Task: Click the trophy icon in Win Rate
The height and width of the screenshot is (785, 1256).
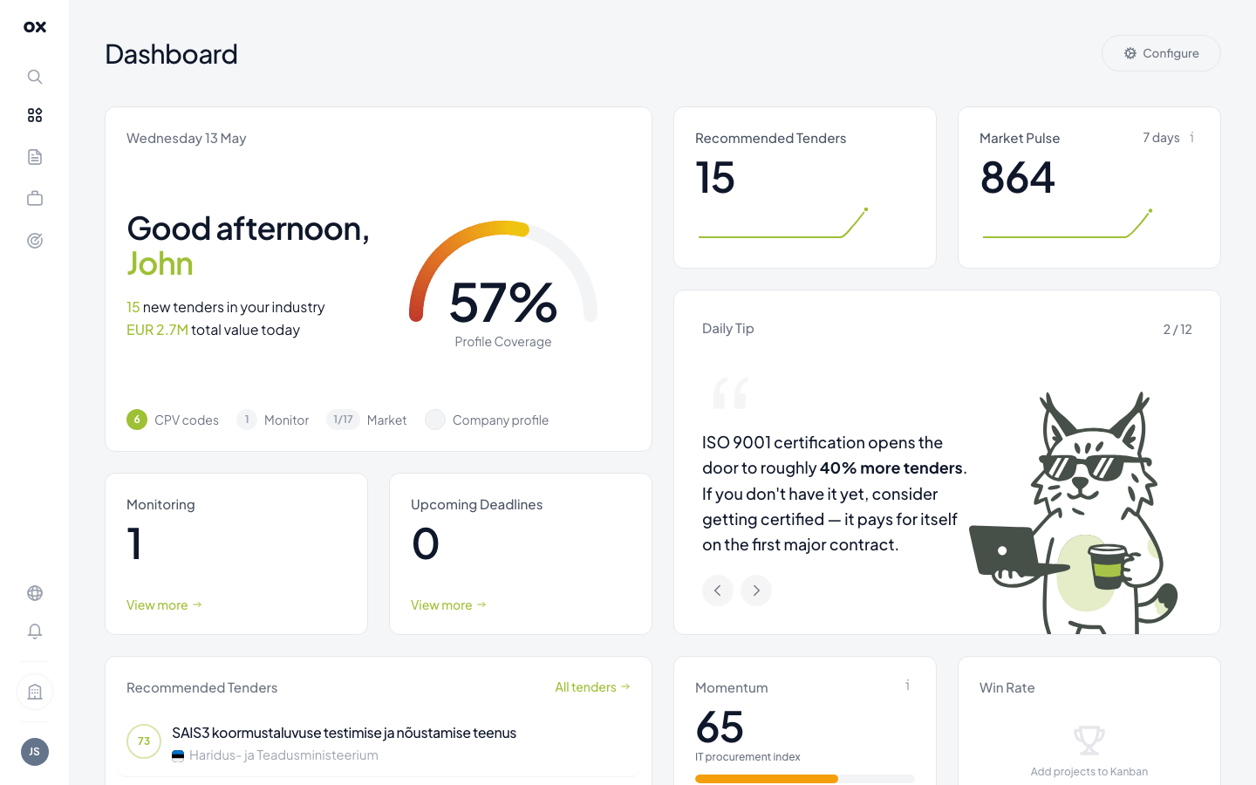Action: [x=1089, y=741]
